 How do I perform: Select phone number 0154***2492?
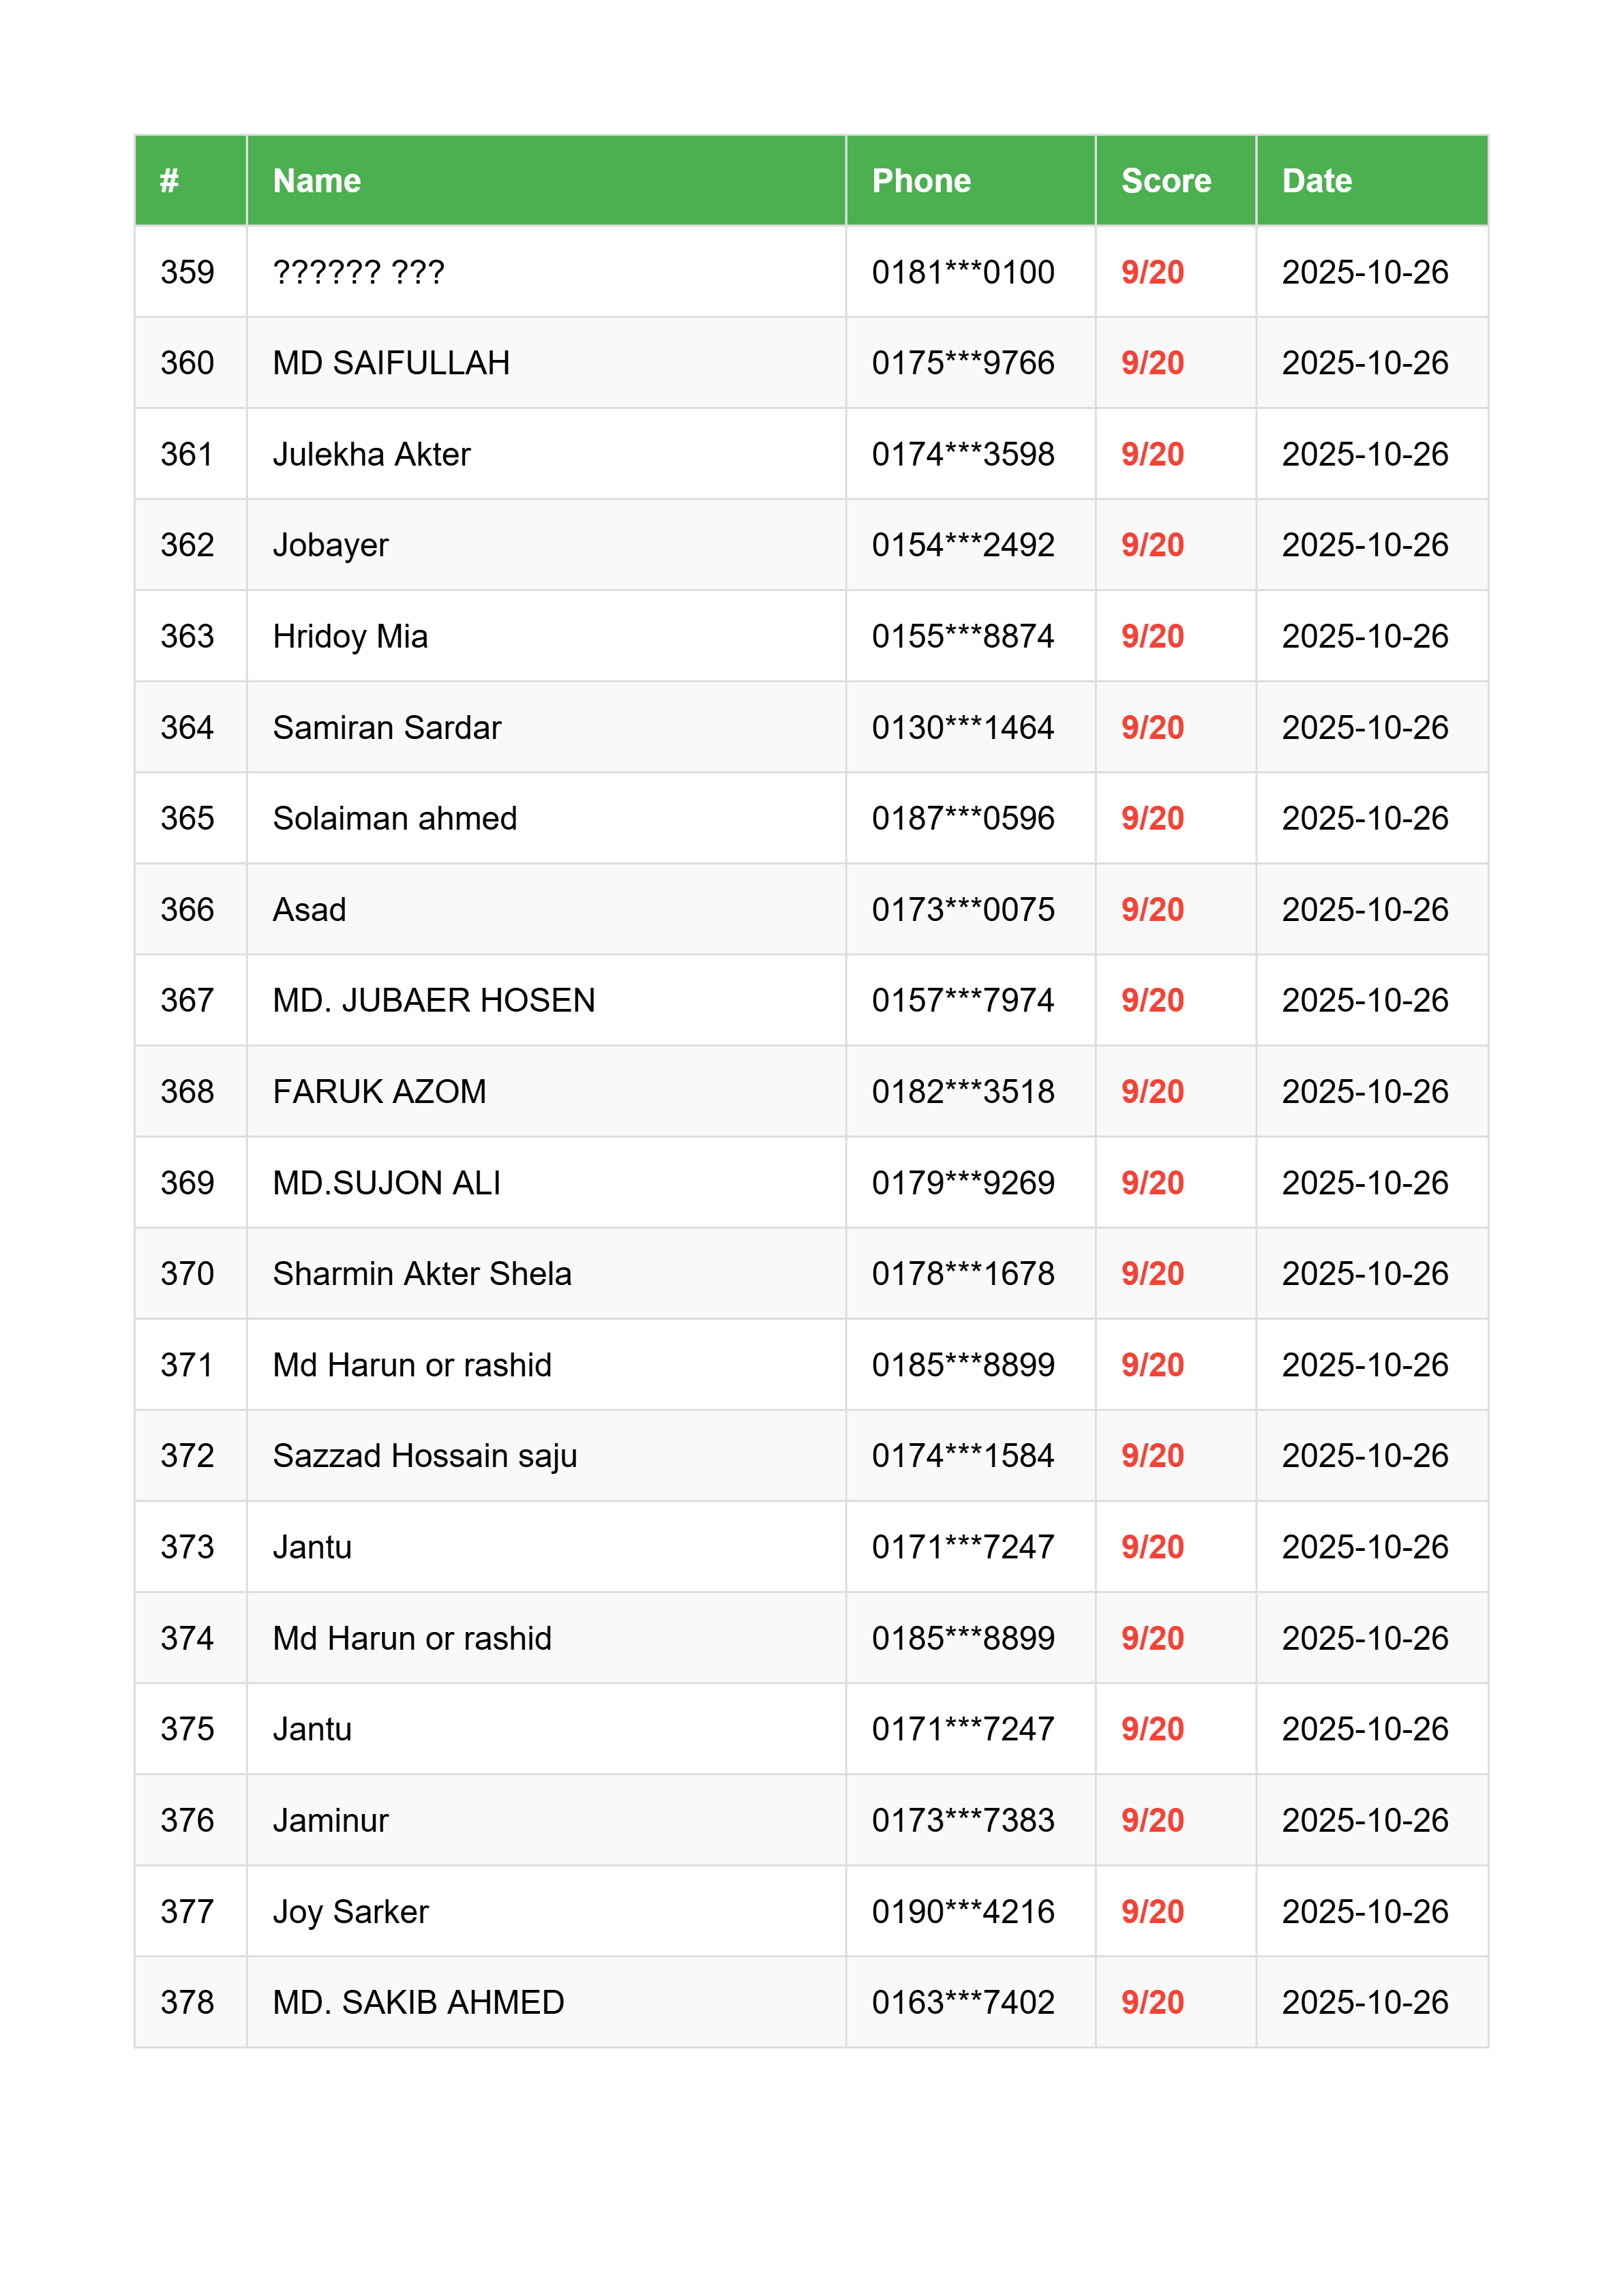(x=962, y=545)
